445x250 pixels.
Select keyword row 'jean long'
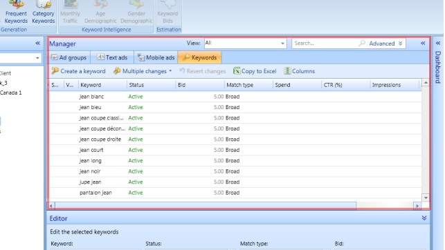pos(235,160)
